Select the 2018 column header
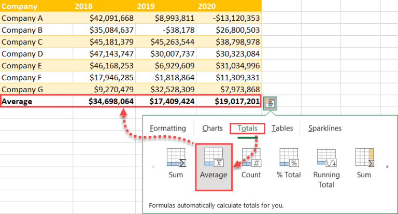398x214 pixels. (x=104, y=6)
